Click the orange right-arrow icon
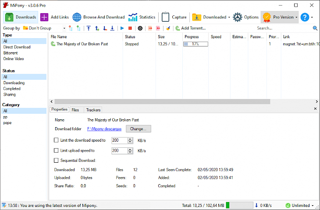This screenshot has height=210, width=320. click(150, 28)
